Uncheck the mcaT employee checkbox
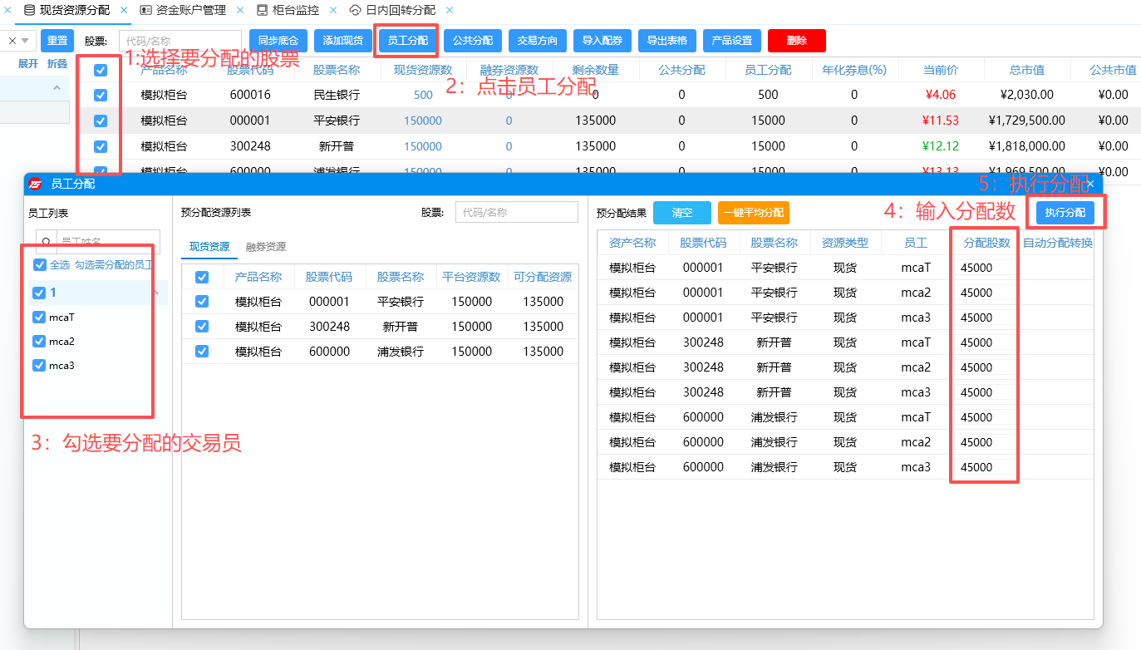 point(38,317)
